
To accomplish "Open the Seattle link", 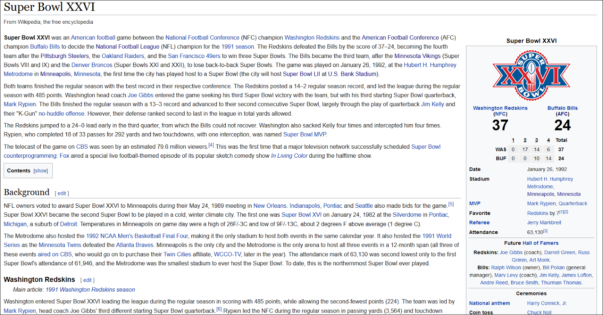I will [x=364, y=206].
